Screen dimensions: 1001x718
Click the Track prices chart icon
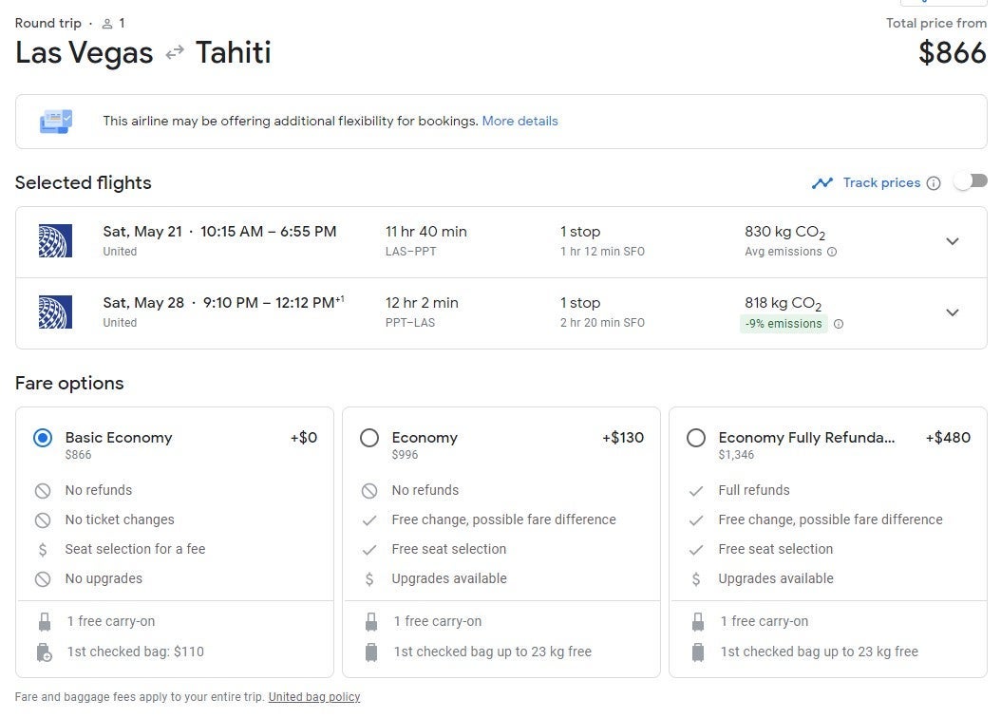point(822,182)
